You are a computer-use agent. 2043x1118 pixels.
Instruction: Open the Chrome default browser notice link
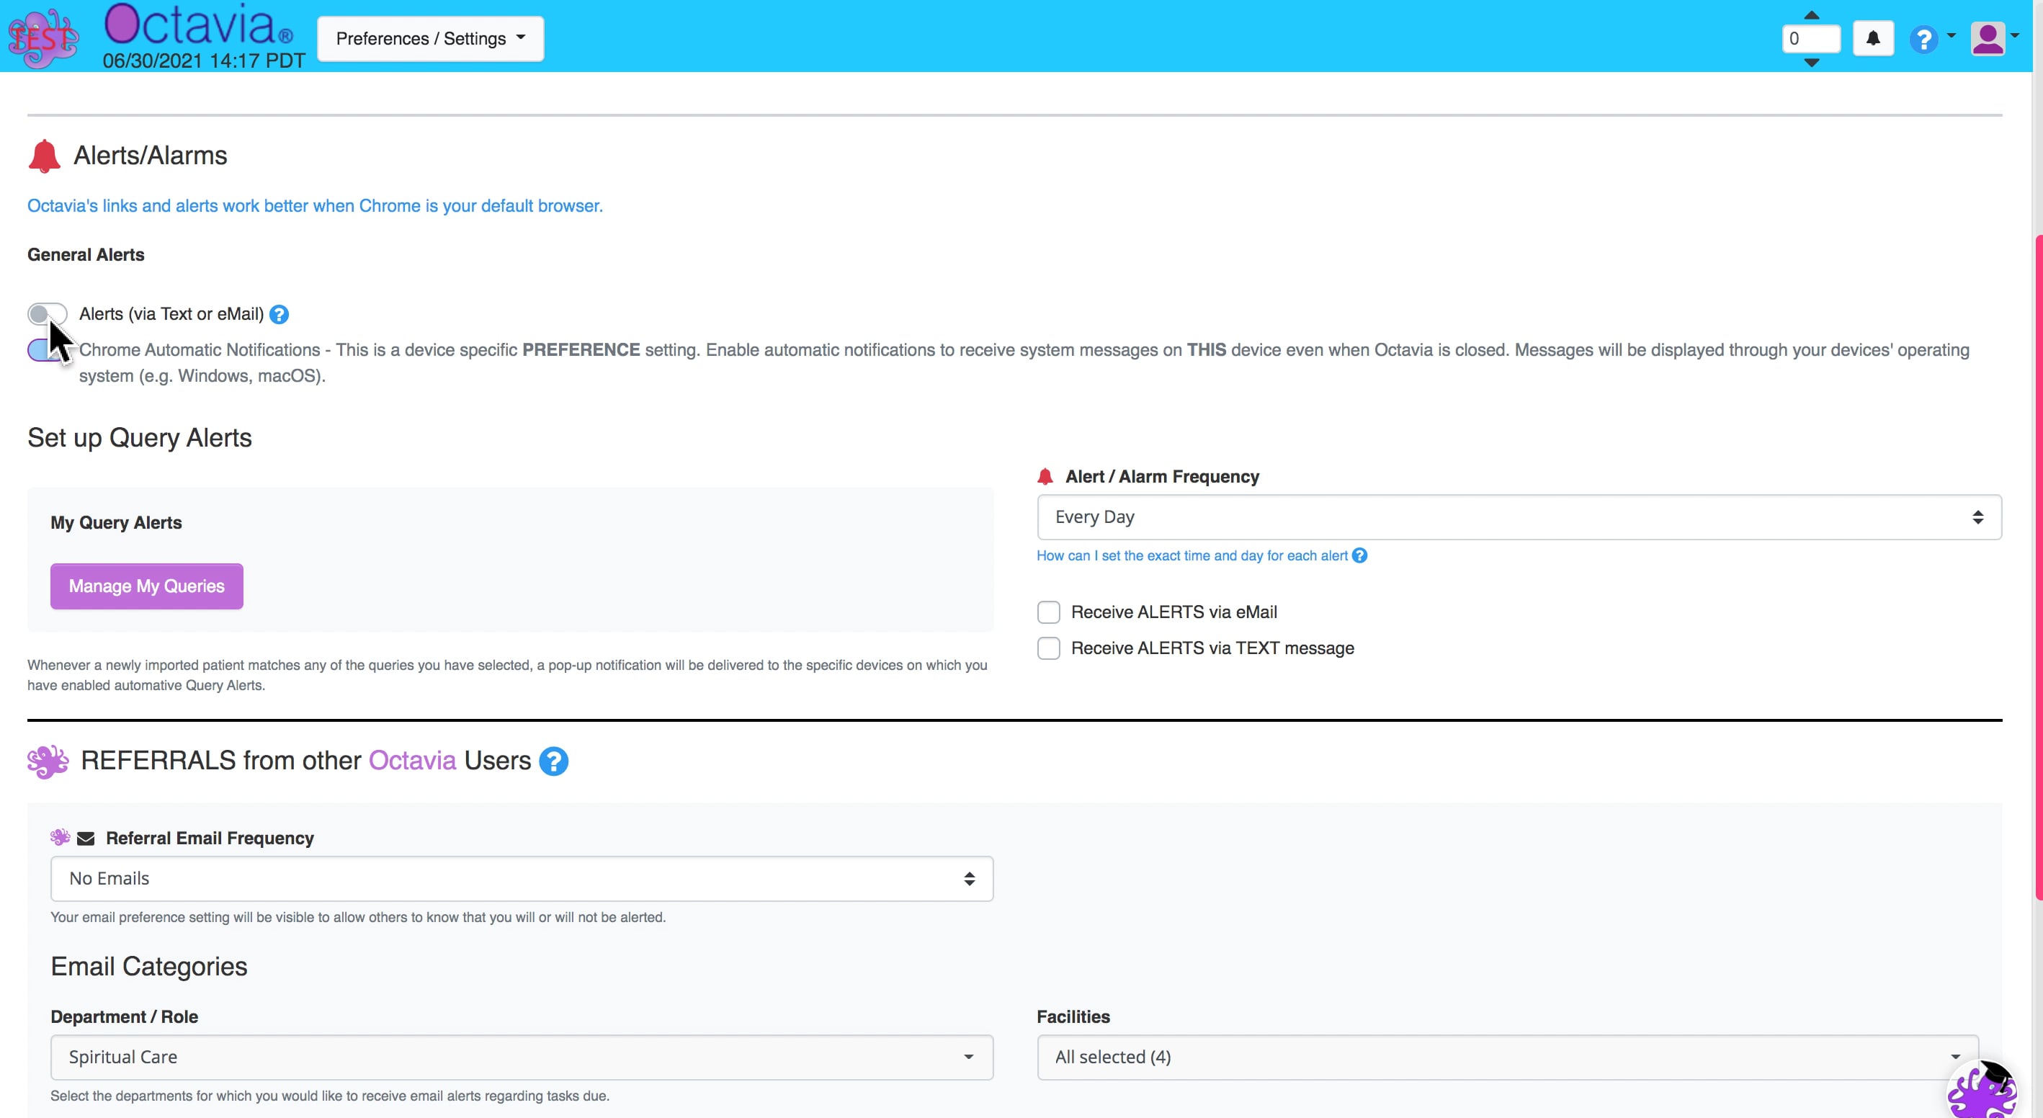coord(315,206)
